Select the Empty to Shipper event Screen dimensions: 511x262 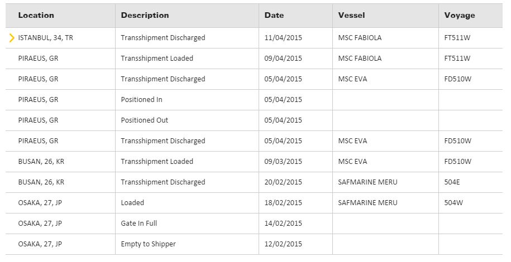click(148, 244)
